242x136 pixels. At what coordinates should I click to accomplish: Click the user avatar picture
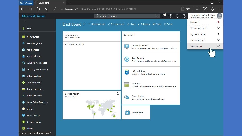pos(220,16)
